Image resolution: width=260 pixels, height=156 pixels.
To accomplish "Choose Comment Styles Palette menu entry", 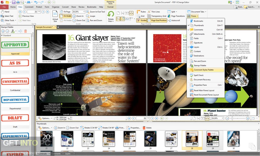I will 206,70.
